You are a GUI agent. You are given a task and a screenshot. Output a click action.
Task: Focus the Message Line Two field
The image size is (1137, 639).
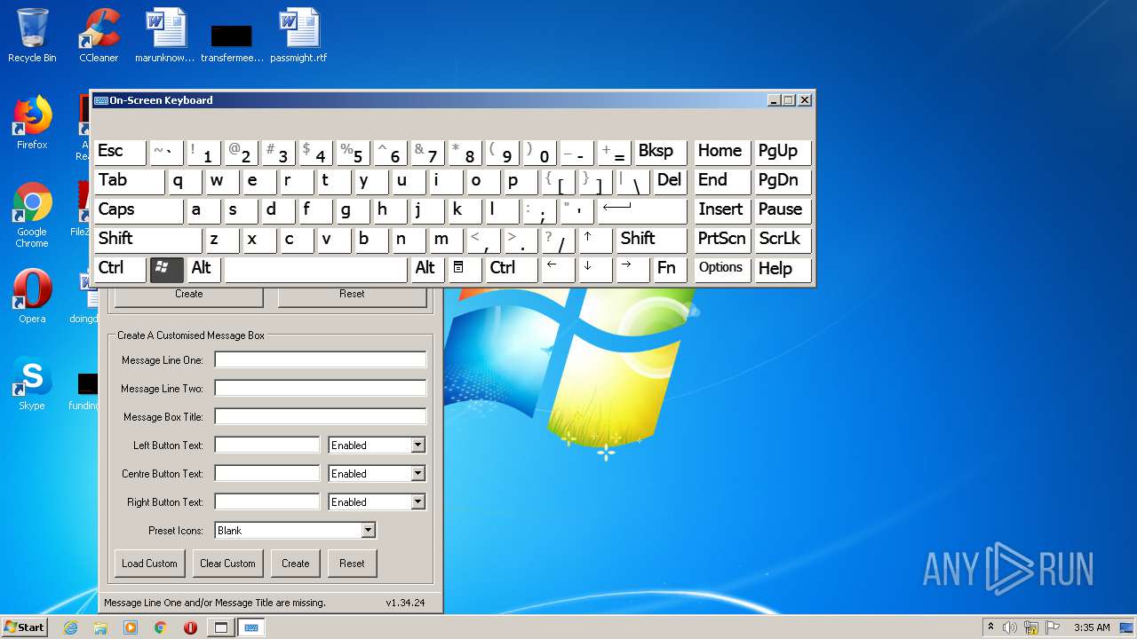pos(320,389)
